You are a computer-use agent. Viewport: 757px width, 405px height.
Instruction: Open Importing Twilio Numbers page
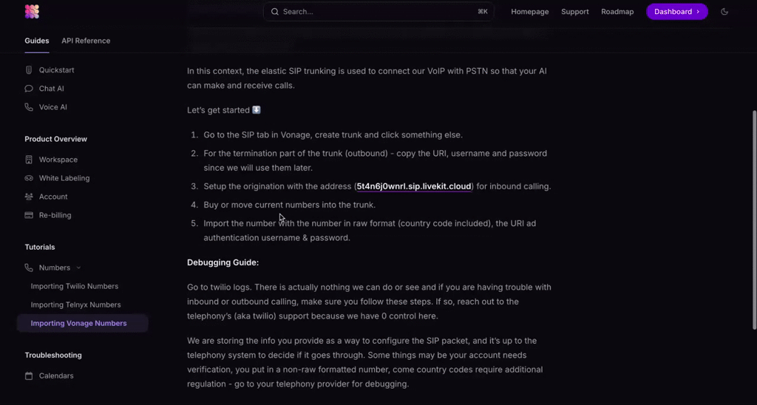point(74,286)
